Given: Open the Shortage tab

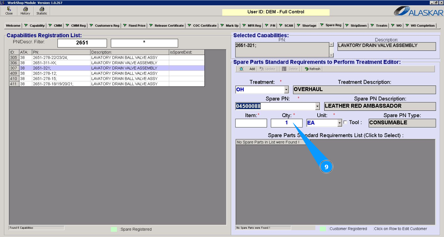Looking at the screenshot, I should (x=306, y=26).
